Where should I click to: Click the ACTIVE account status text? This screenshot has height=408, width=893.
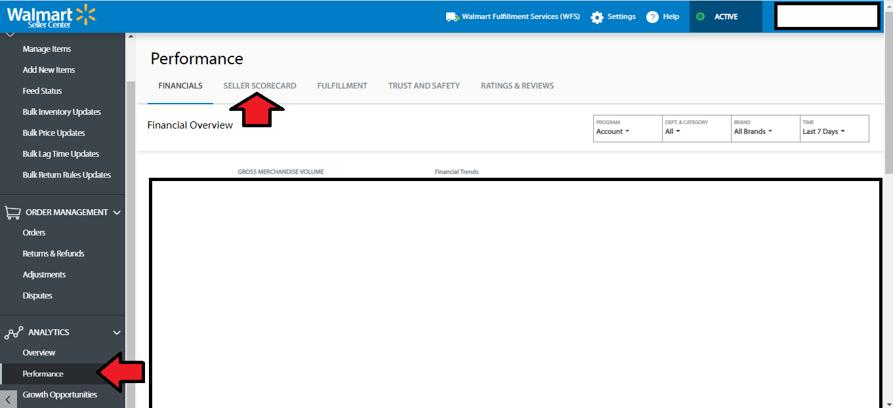pyautogui.click(x=726, y=17)
